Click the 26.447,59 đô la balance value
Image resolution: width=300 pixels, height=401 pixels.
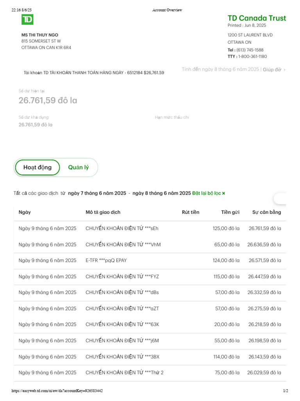(264, 277)
